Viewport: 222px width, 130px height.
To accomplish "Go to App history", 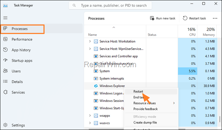I will pyautogui.click(x=21, y=50).
